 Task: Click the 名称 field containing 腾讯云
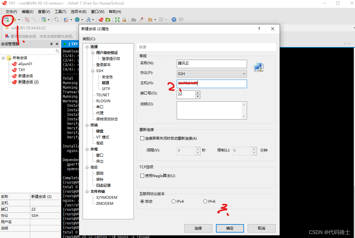coord(212,64)
